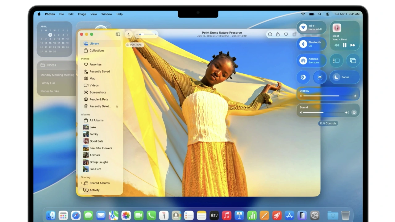Skip to next track in Control Center

point(353,45)
